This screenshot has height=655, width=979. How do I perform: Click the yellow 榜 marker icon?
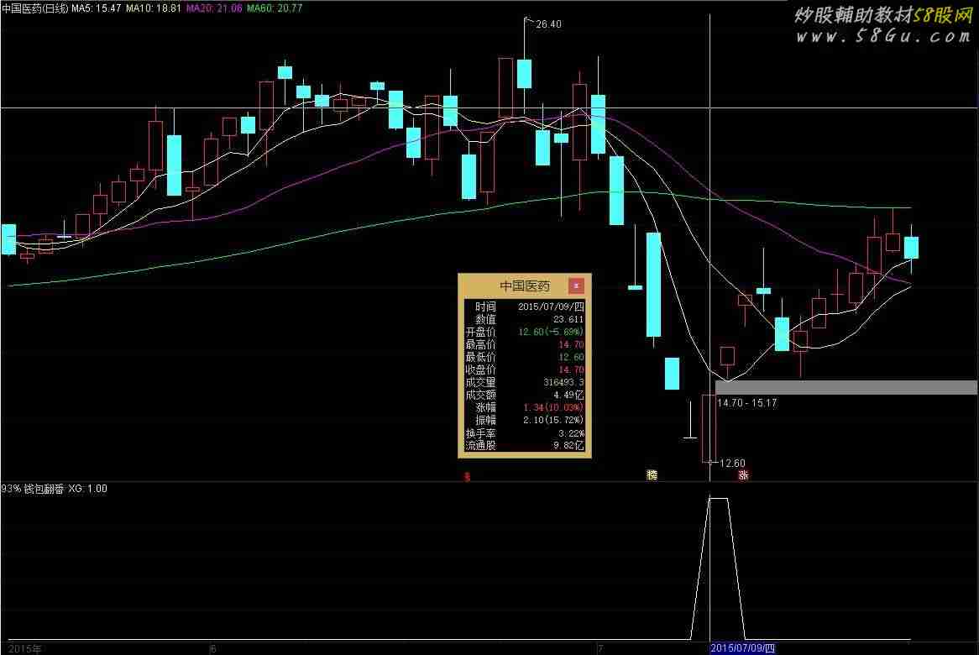coord(652,475)
